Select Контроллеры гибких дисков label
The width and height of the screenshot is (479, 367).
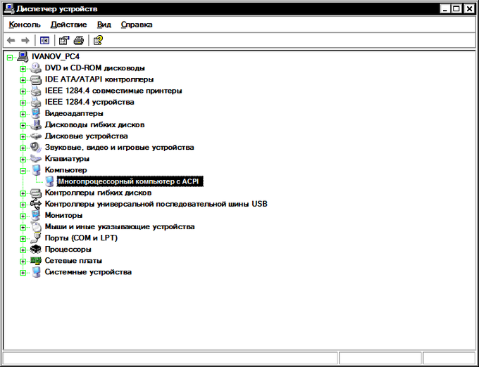(98, 193)
